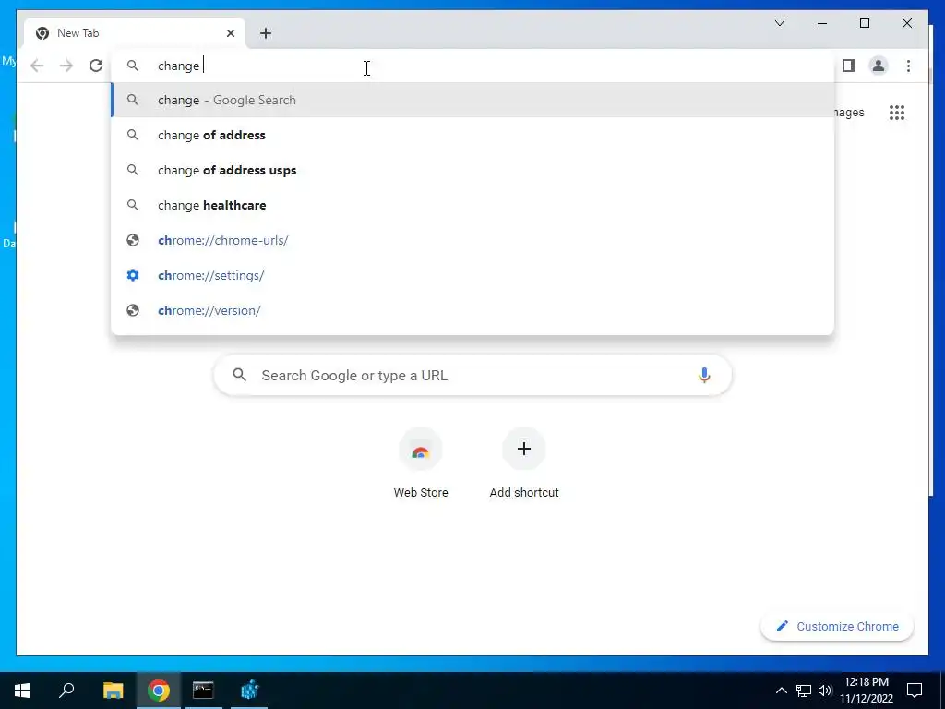945x709 pixels.
Task: Click the globe icon beside chrome://version/
Action: tap(133, 310)
